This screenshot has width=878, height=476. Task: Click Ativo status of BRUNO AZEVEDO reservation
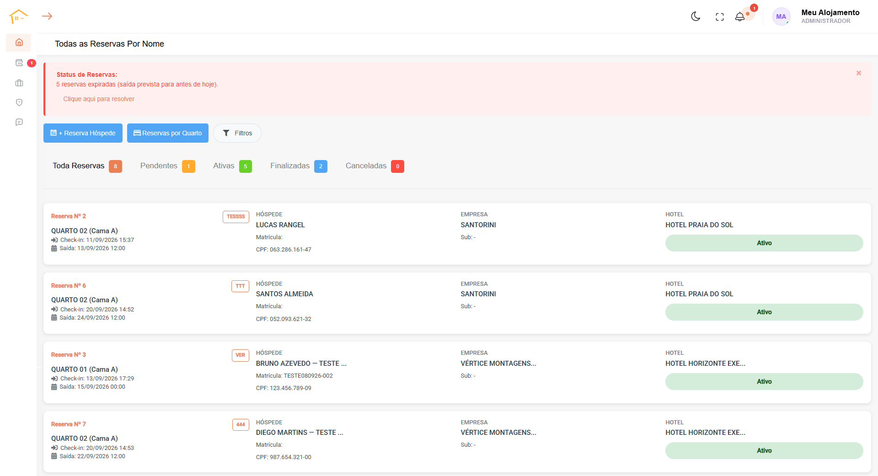tap(764, 381)
